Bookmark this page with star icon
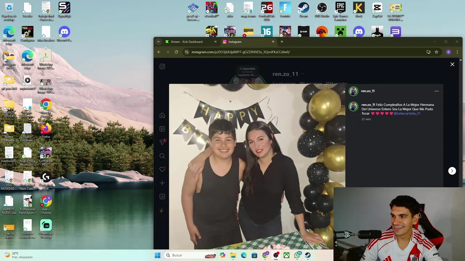The width and height of the screenshot is (465, 261). 436,52
